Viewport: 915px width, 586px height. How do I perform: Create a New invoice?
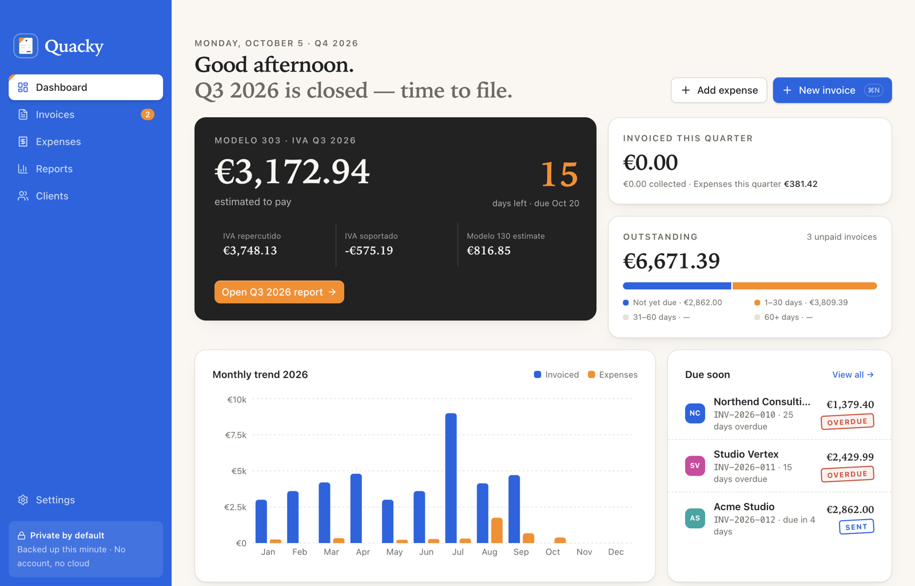832,90
